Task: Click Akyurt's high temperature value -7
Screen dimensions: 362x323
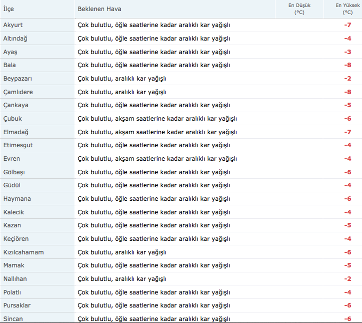Action: click(x=347, y=25)
